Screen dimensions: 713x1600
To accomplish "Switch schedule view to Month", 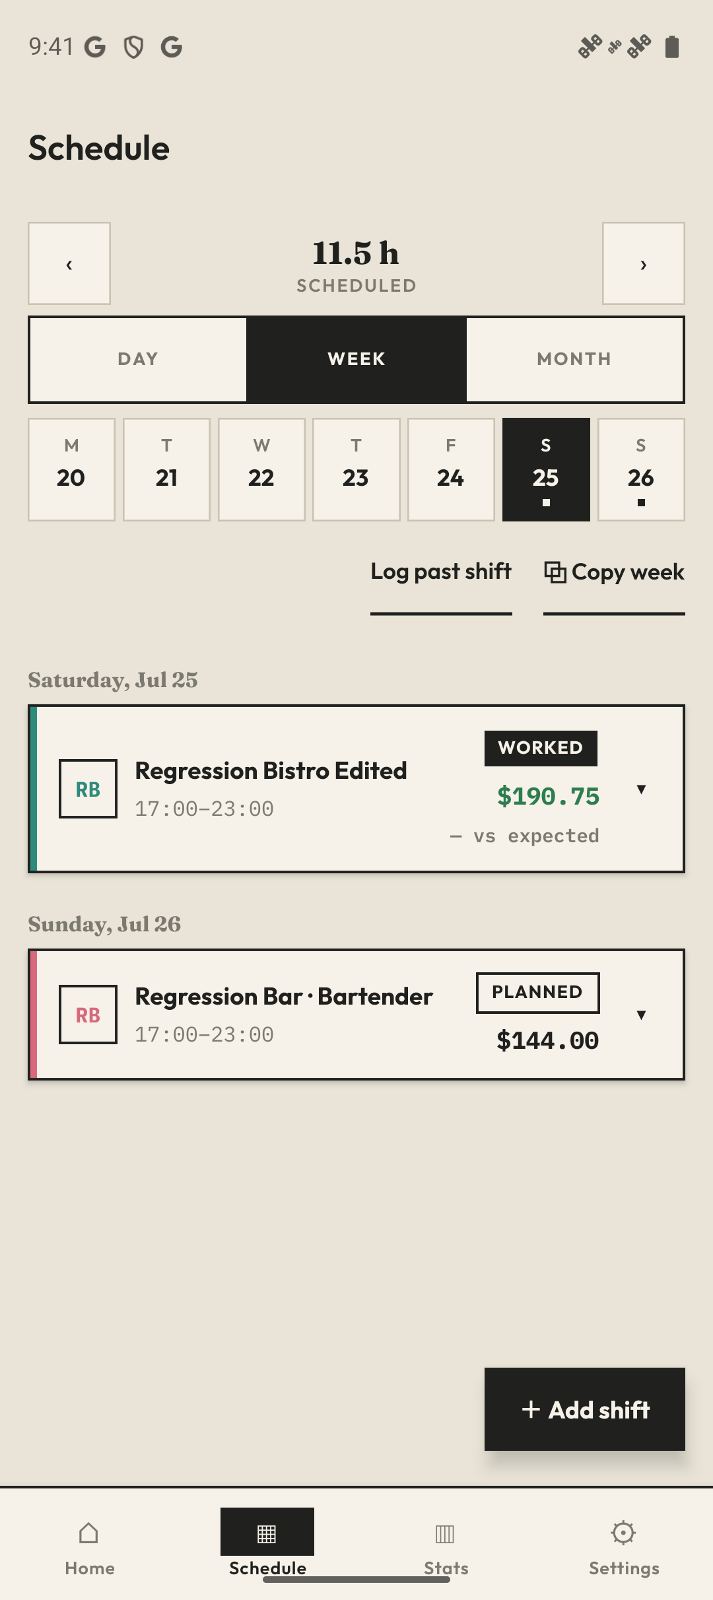I will (x=574, y=359).
